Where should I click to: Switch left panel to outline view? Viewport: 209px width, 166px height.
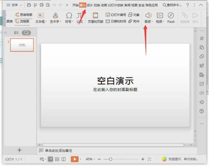coord(16,33)
